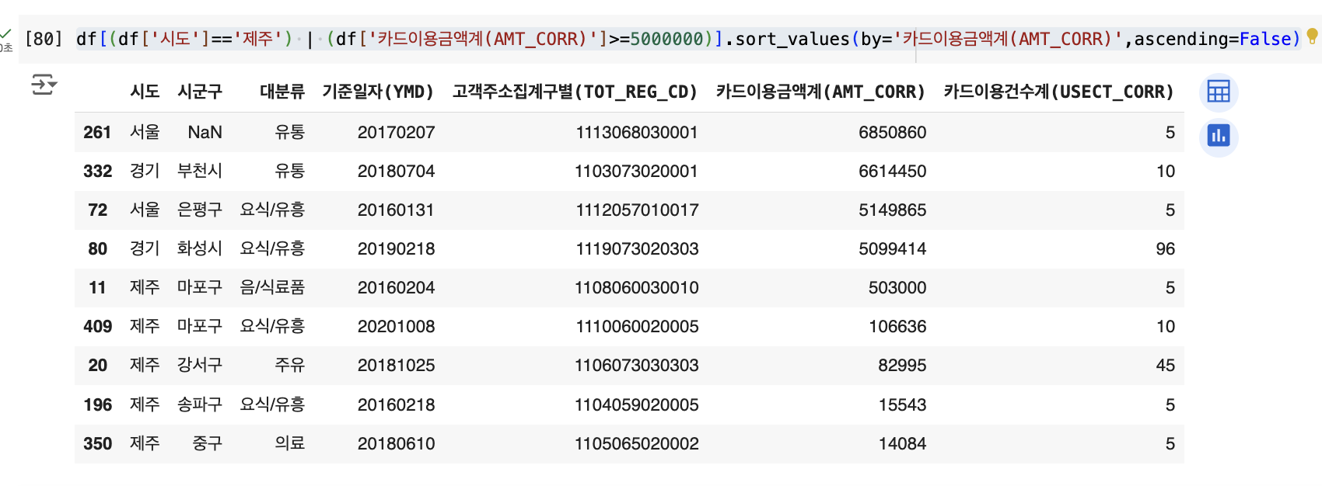Click row index 11
Image resolution: width=1322 pixels, height=486 pixels.
coord(97,287)
